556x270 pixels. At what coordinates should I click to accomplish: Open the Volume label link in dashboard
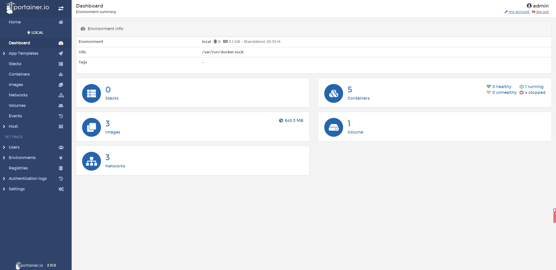pos(355,132)
